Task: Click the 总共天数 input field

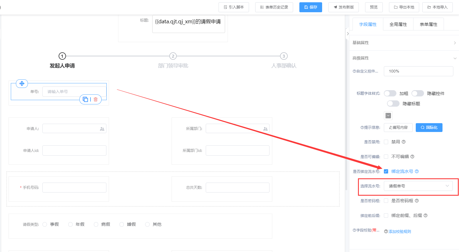Action: (x=238, y=187)
